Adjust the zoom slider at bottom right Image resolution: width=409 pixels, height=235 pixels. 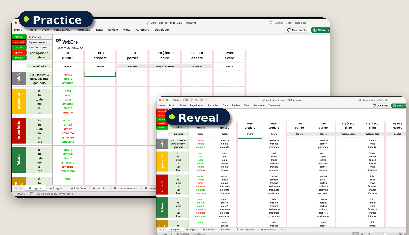[385, 234]
